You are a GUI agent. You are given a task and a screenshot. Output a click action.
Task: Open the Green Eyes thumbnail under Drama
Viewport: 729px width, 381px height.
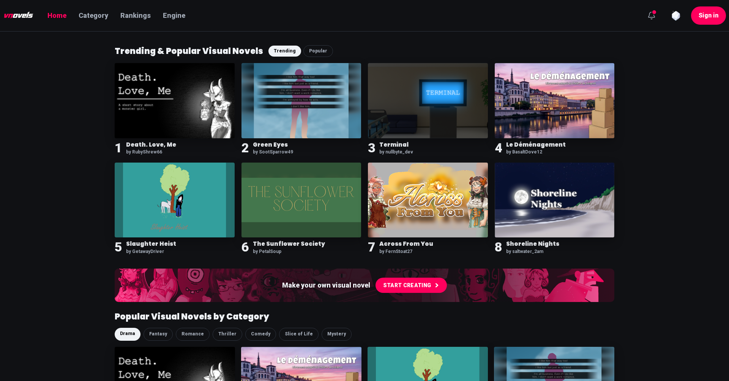554,364
